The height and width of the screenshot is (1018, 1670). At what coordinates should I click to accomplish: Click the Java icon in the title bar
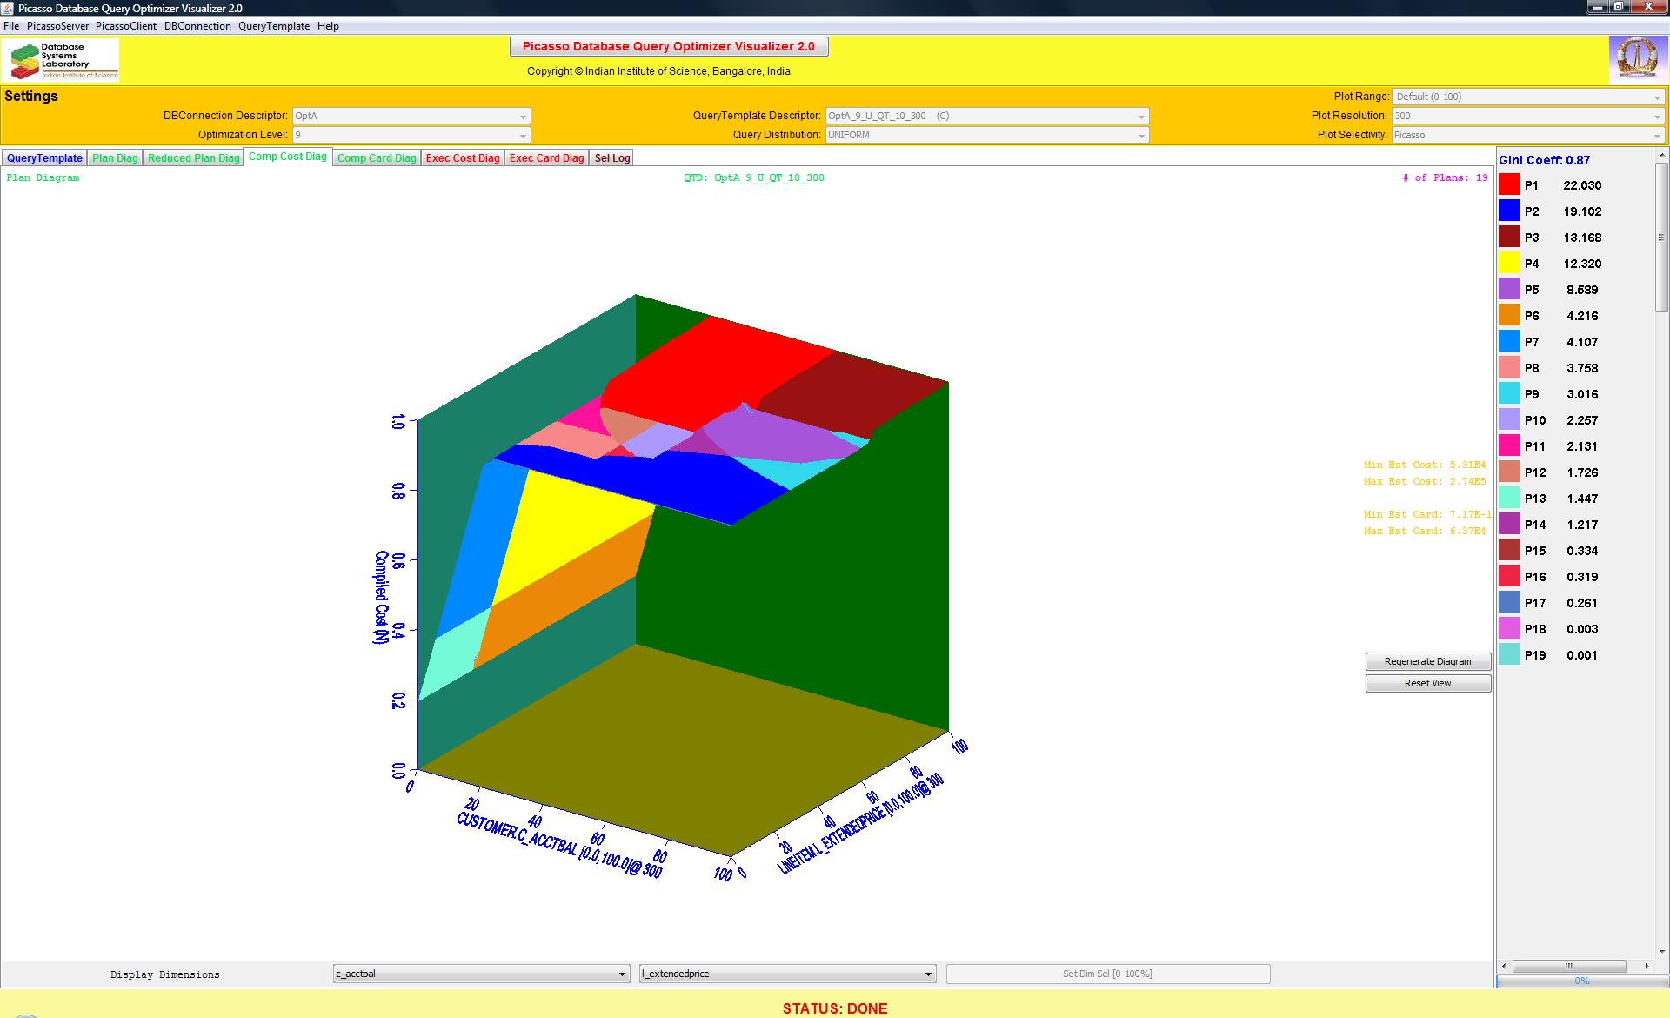pos(8,8)
